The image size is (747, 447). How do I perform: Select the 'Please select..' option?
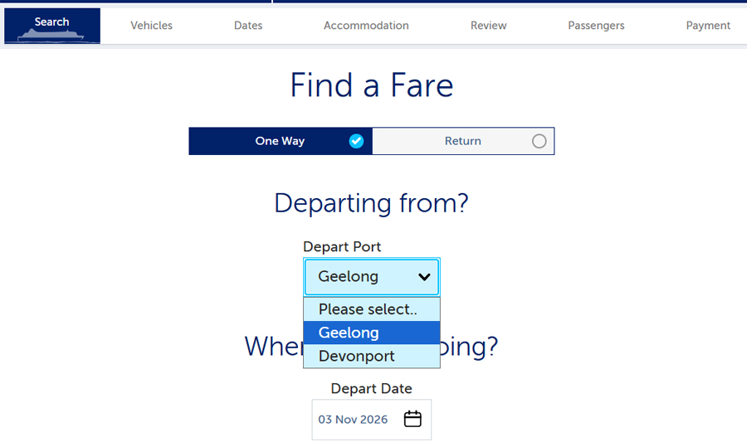pos(372,309)
